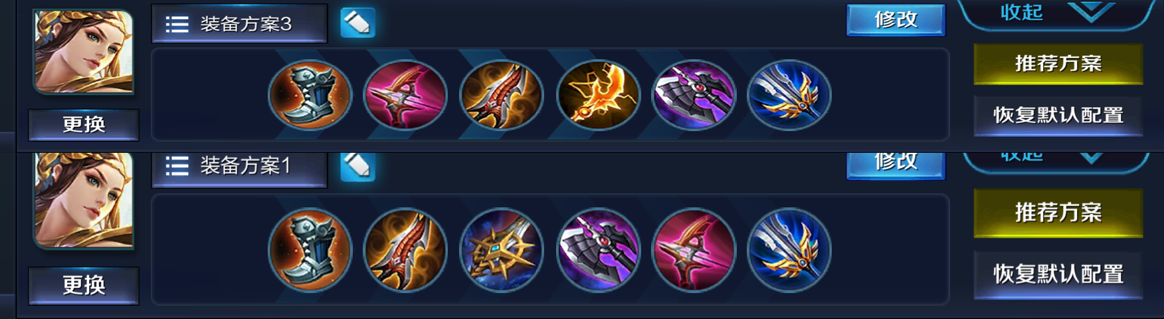The image size is (1164, 319).
Task: Click blue trident item in 装备方案1 row
Action: (x=789, y=250)
